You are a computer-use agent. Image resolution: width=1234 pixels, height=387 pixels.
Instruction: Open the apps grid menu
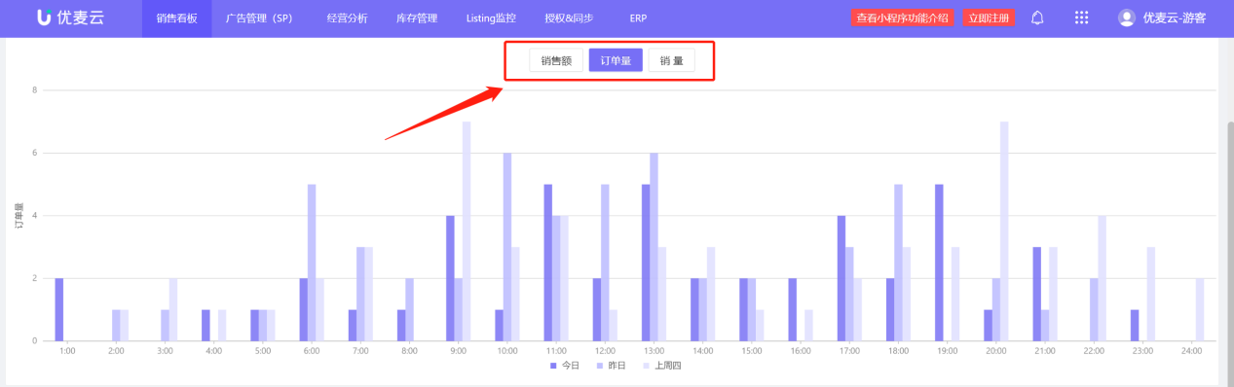pyautogui.click(x=1081, y=18)
